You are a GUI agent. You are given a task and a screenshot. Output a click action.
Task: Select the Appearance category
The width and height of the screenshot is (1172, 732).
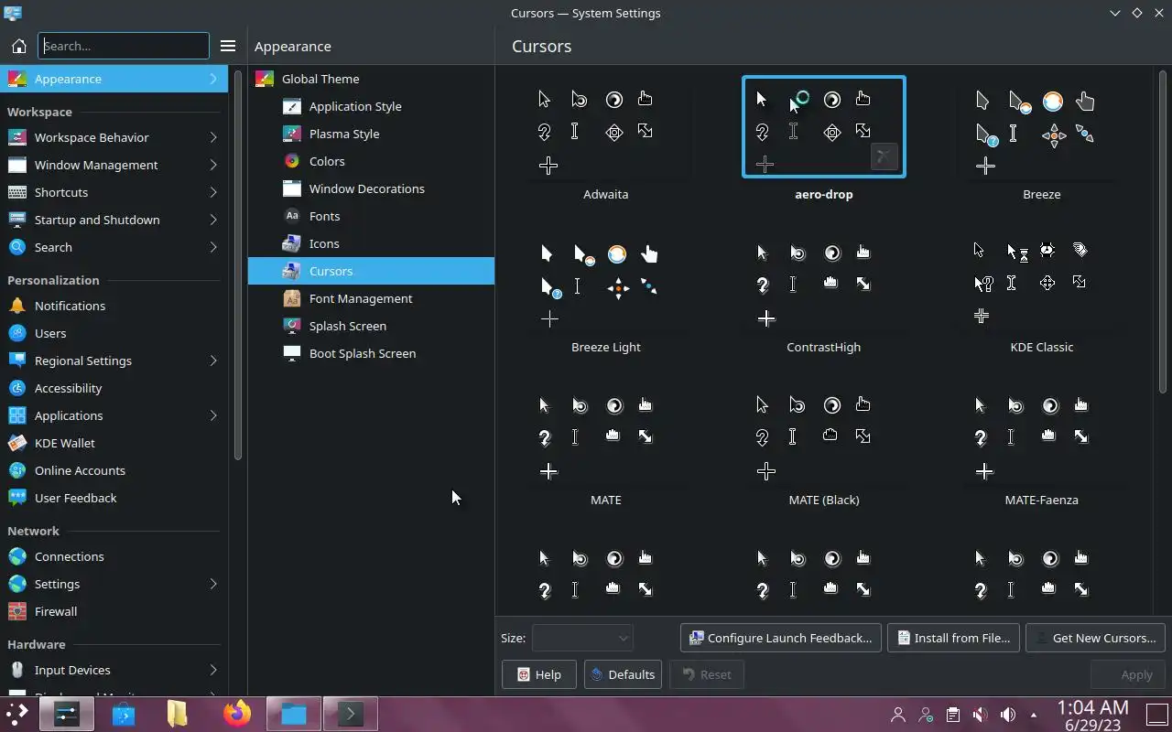coord(114,79)
